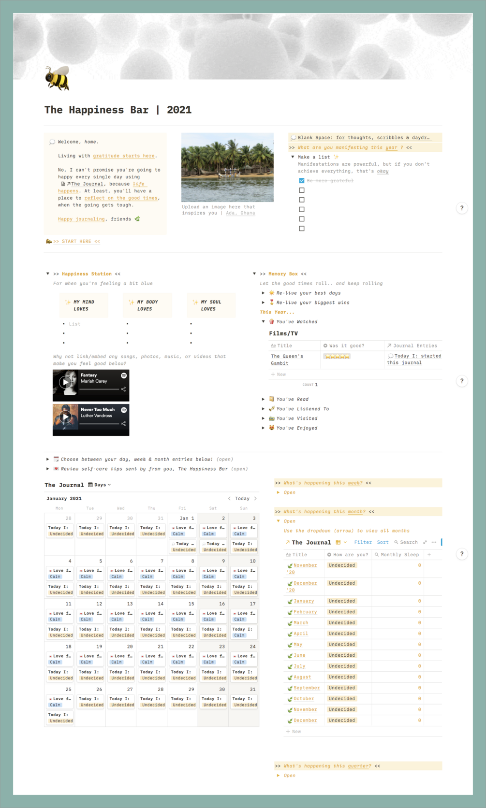Expand the You've Enjoyed toggle
The height and width of the screenshot is (808, 486).
[x=263, y=428]
